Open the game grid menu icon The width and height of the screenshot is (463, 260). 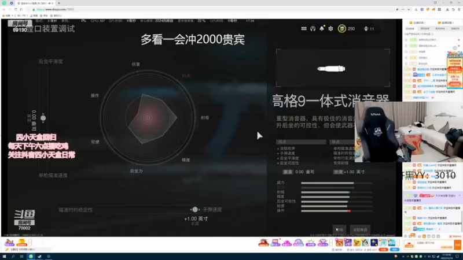click(x=303, y=28)
